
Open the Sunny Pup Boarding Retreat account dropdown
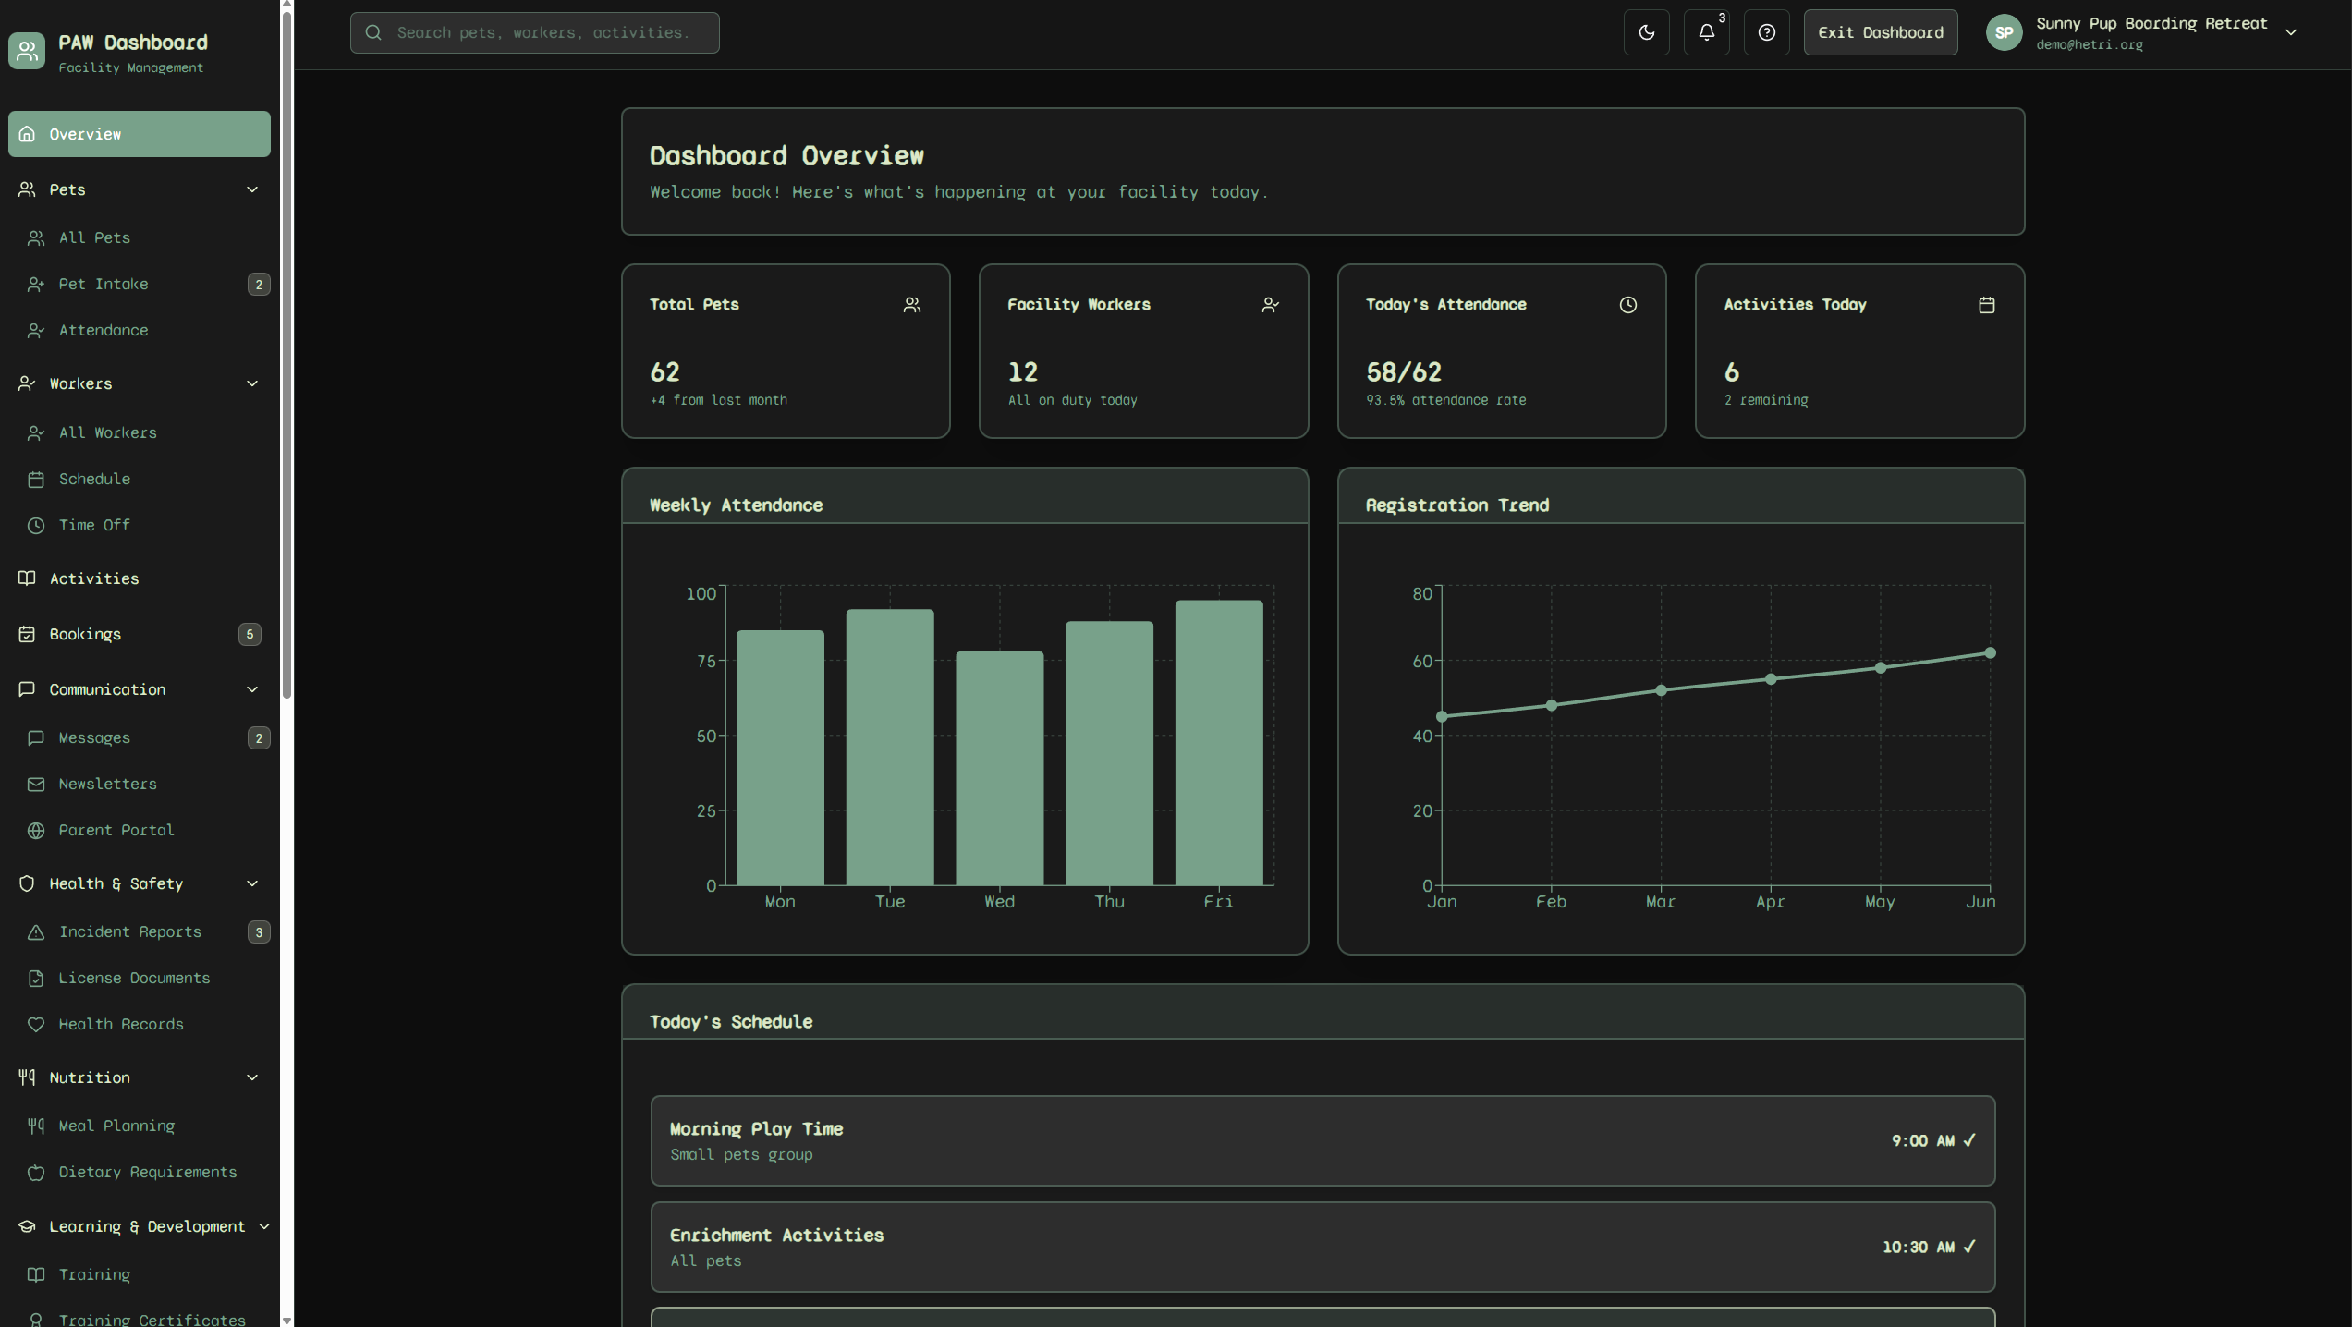pyautogui.click(x=2290, y=32)
